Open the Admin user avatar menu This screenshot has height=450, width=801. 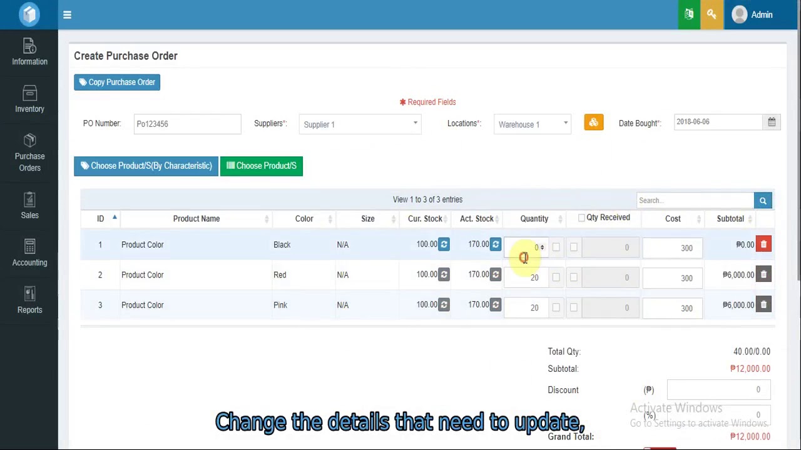753,14
